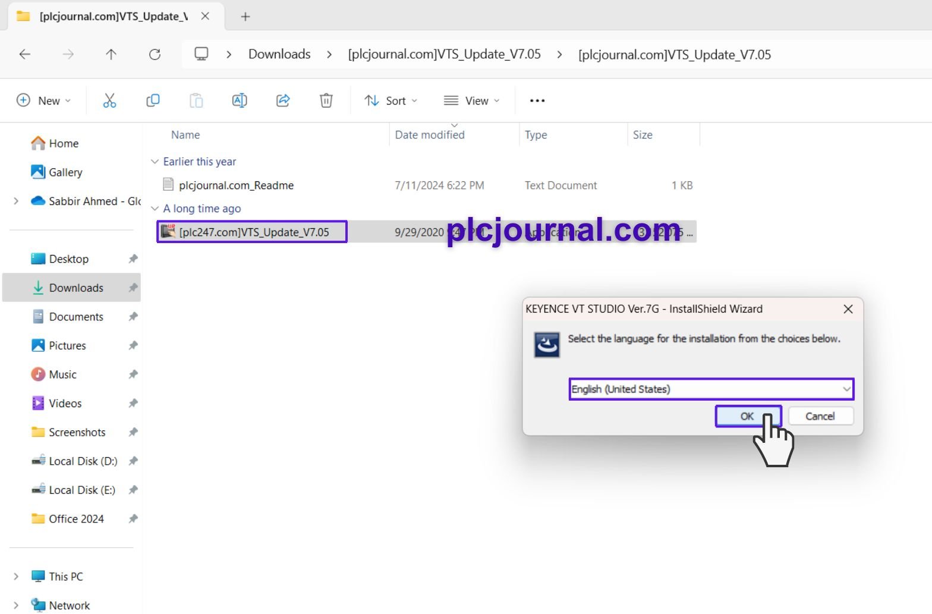The image size is (932, 614).
Task: Open a new tab with plus button
Action: pyautogui.click(x=245, y=17)
